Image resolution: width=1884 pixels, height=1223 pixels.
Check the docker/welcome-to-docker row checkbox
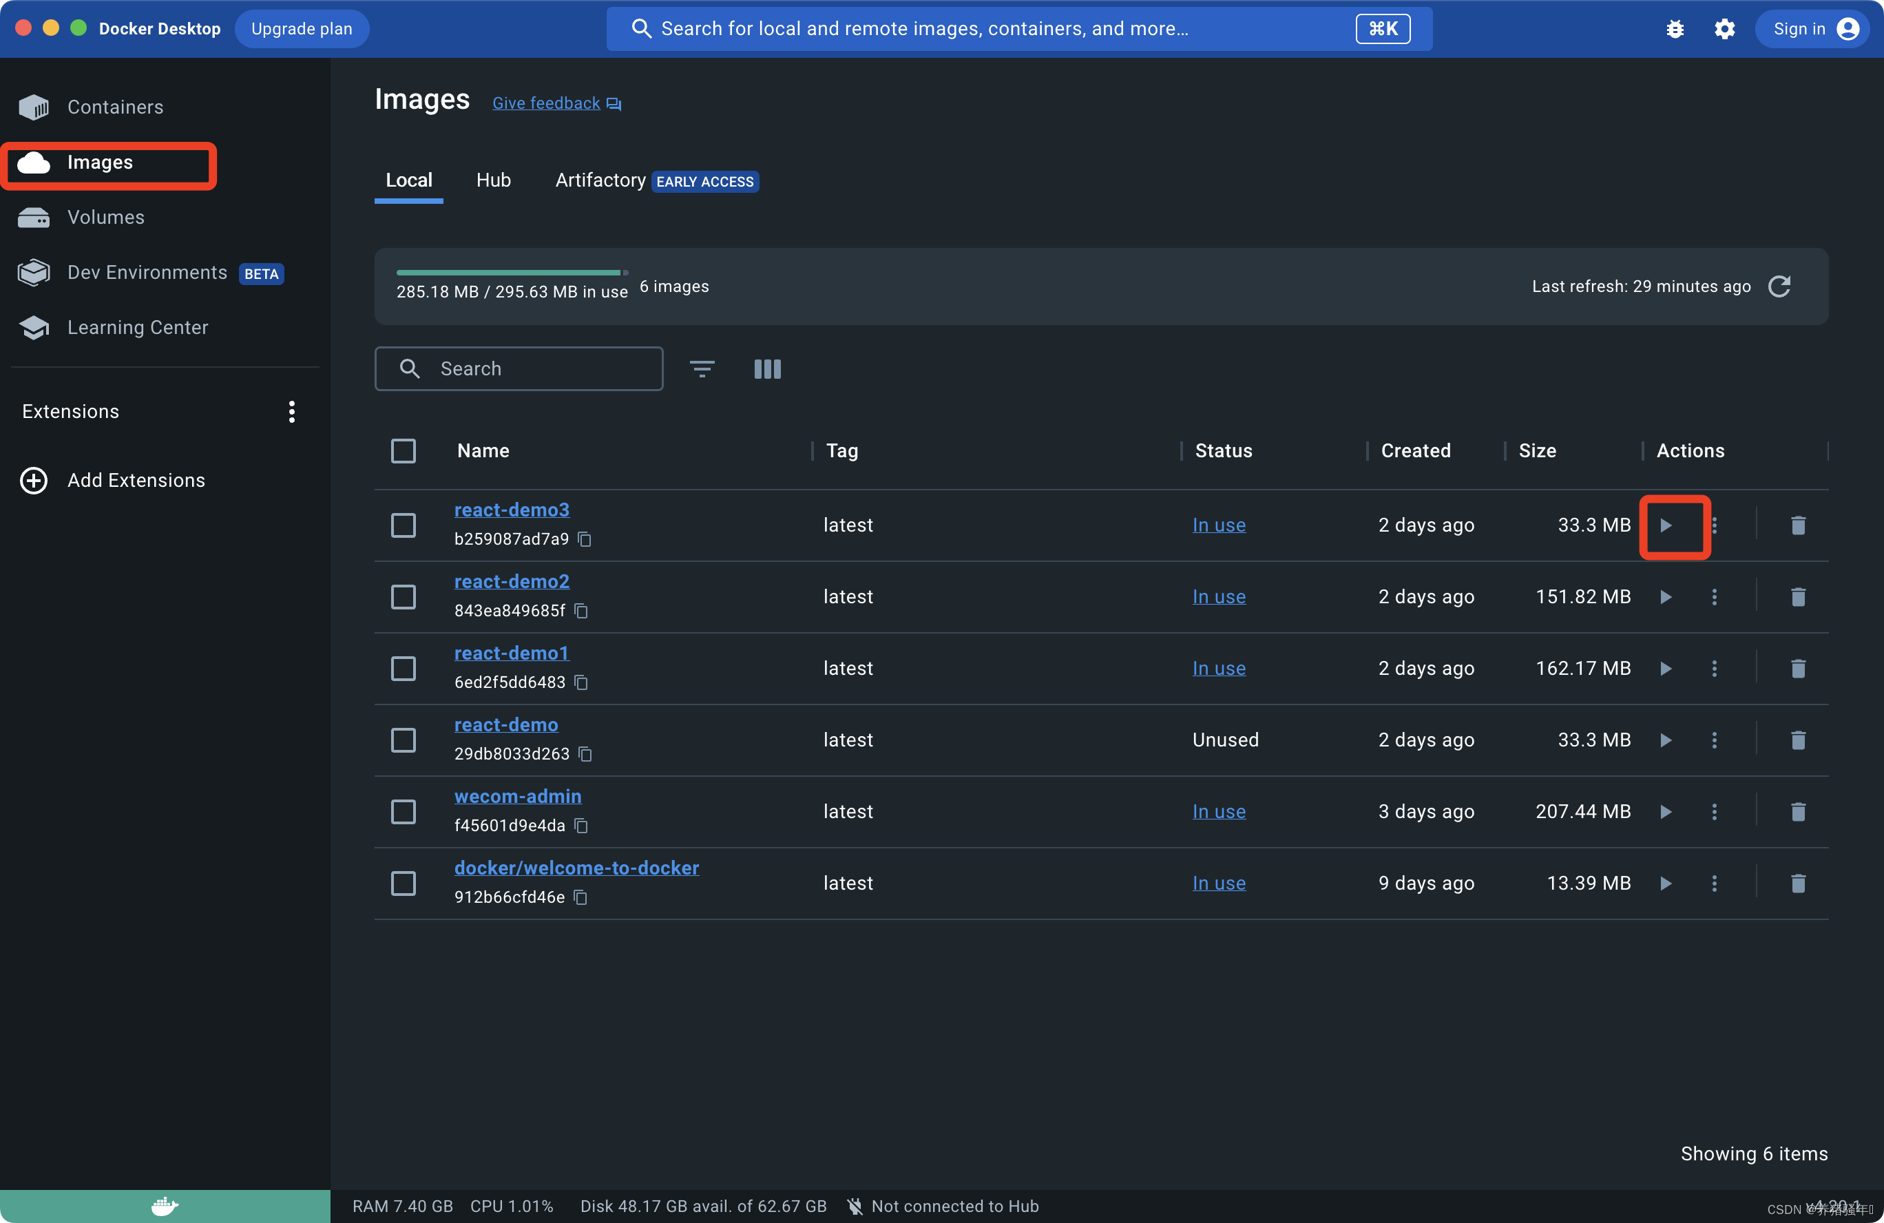point(404,883)
